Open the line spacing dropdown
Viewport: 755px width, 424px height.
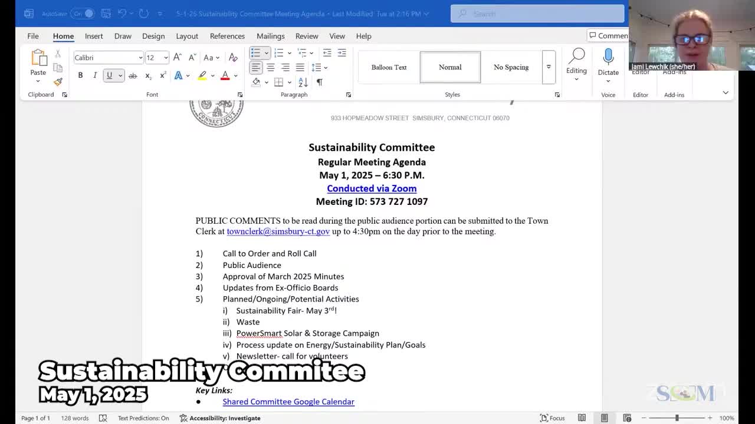319,68
